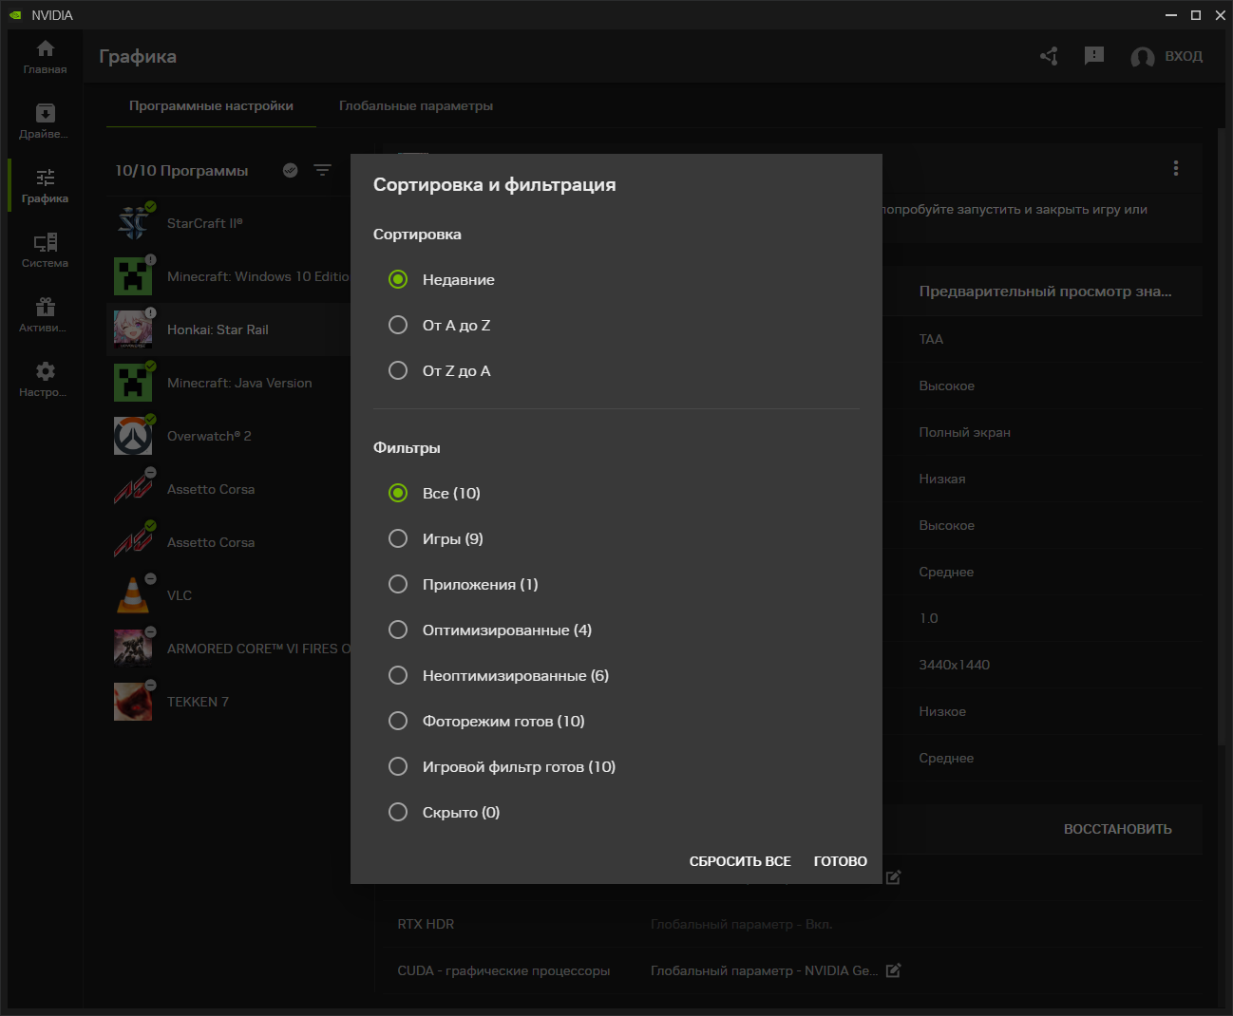Switch to Глобальные параметры tab
This screenshot has height=1016, width=1233.
[x=416, y=105]
